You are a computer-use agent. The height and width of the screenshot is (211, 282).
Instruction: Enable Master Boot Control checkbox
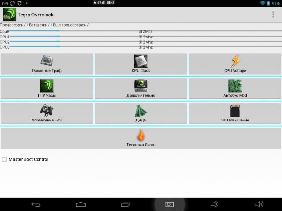click(x=4, y=159)
